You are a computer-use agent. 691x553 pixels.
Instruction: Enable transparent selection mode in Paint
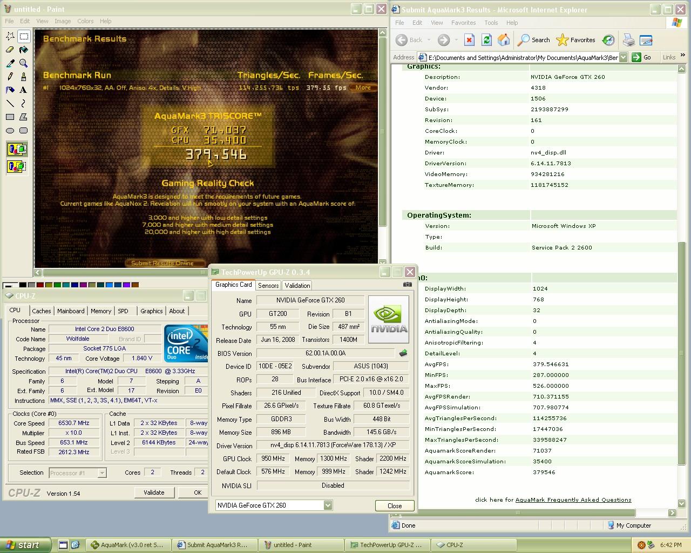[x=17, y=166]
